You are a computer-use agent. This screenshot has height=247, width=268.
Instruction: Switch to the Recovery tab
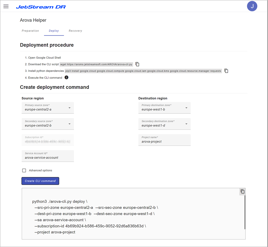coord(75,31)
